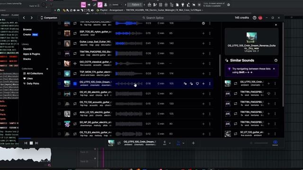Open Apps & Plugins in sidebar
The image size is (303, 170).
click(x=32, y=54)
